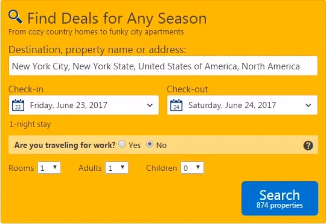Open the question mark help icon

pos(308,145)
